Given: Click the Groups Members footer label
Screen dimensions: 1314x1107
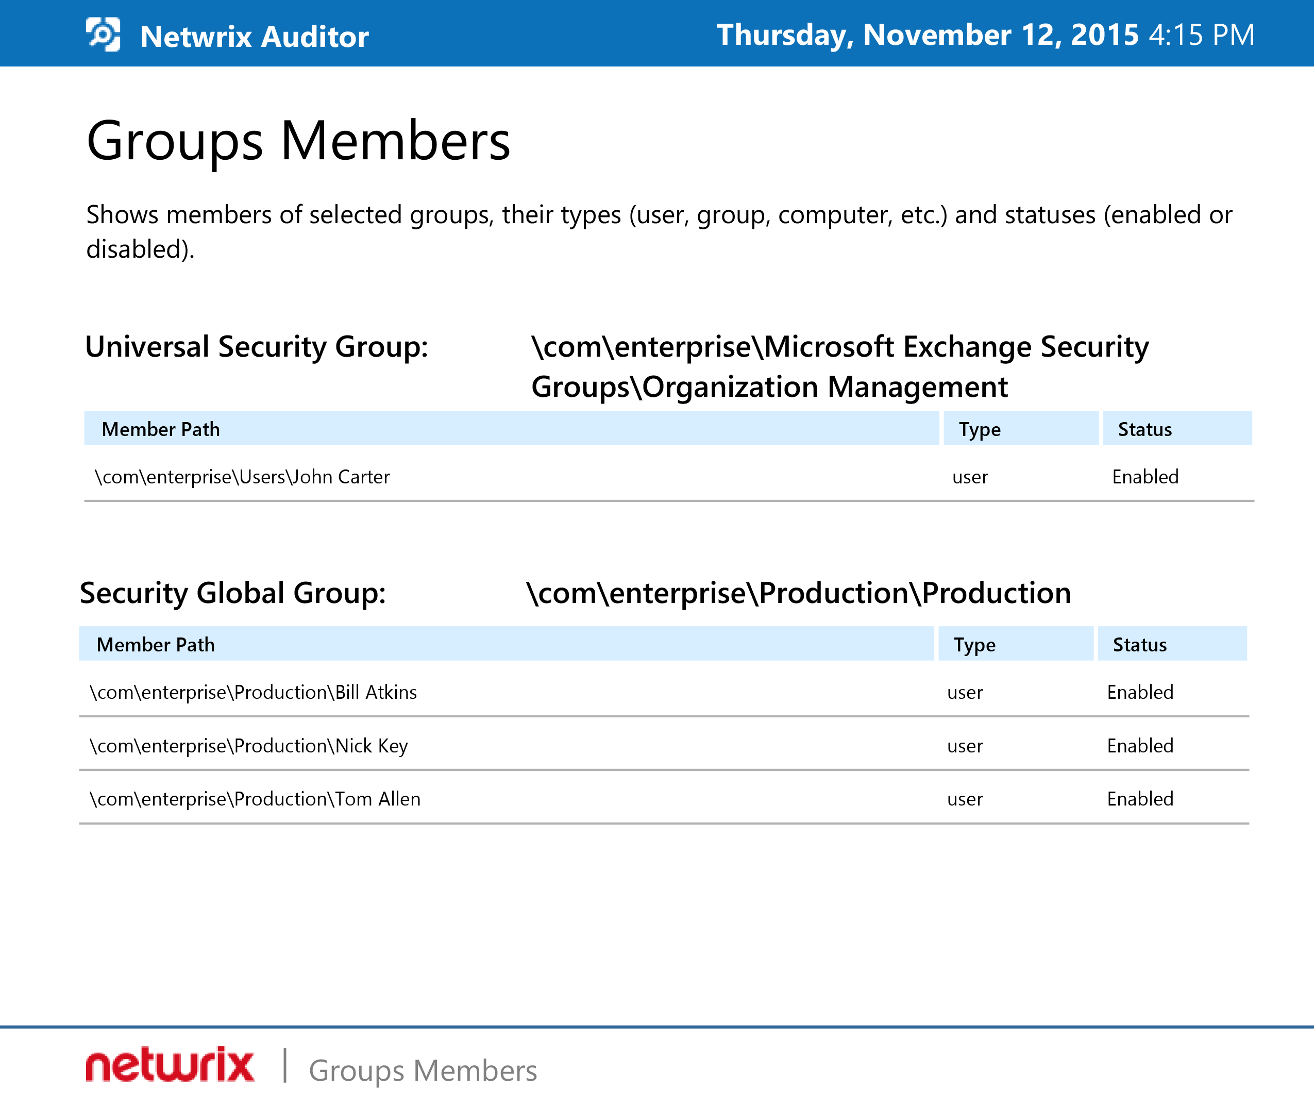Looking at the screenshot, I should click(423, 1070).
